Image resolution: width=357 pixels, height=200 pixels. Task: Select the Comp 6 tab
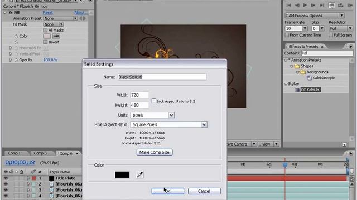coord(66,153)
